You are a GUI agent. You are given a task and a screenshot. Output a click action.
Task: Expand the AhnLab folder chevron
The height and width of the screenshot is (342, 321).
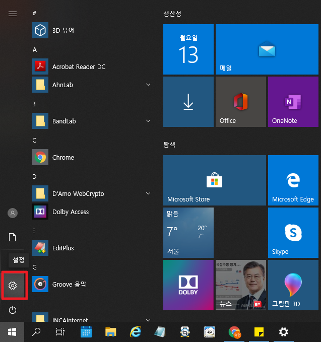click(x=148, y=85)
